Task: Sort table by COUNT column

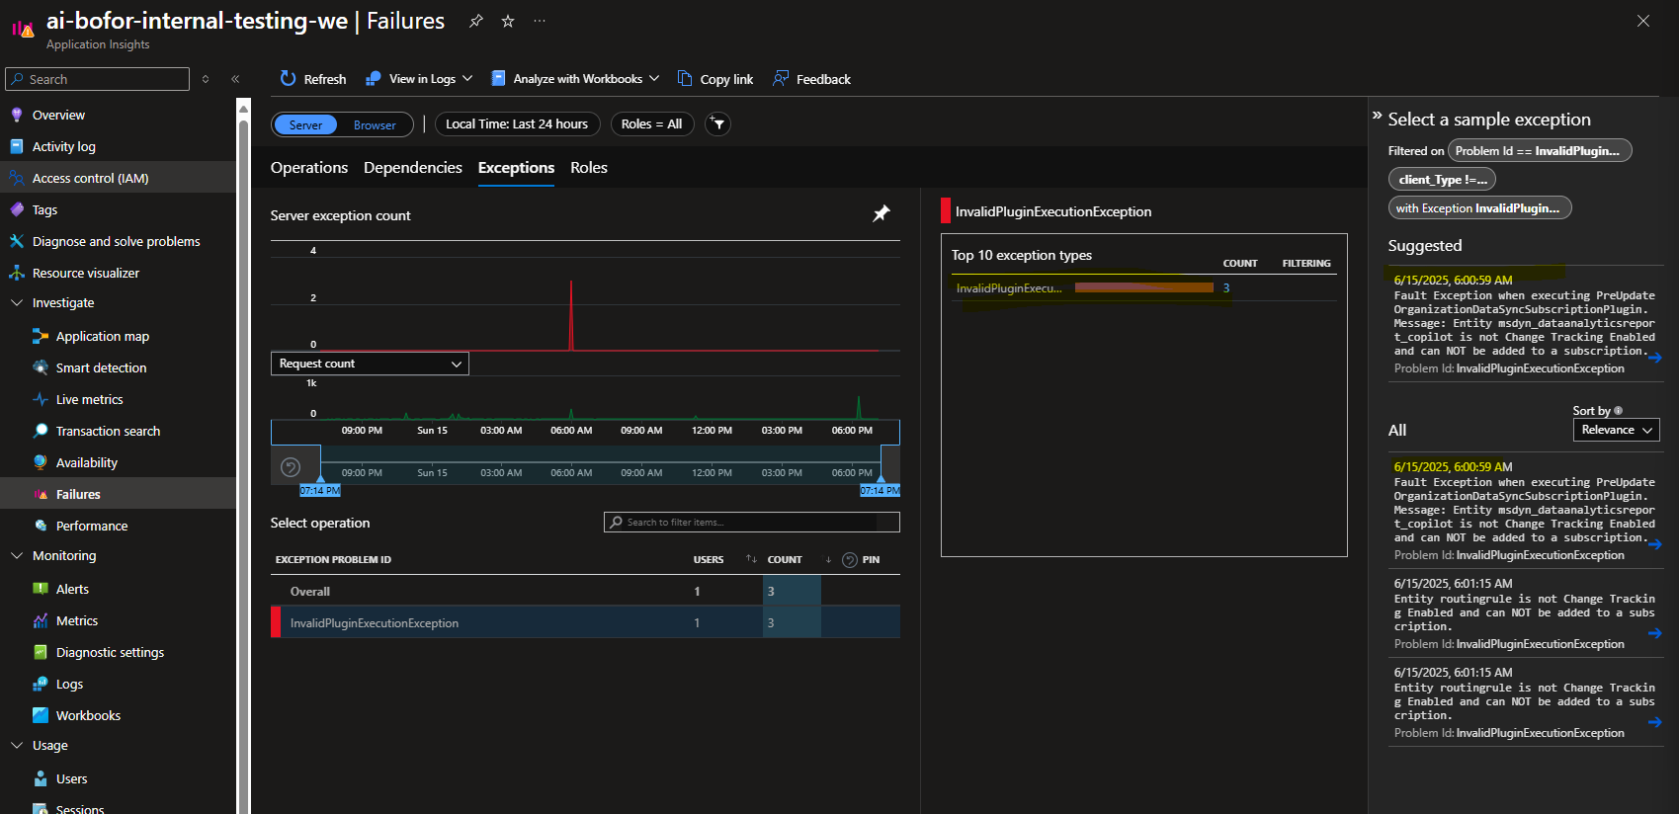Action: [x=785, y=559]
